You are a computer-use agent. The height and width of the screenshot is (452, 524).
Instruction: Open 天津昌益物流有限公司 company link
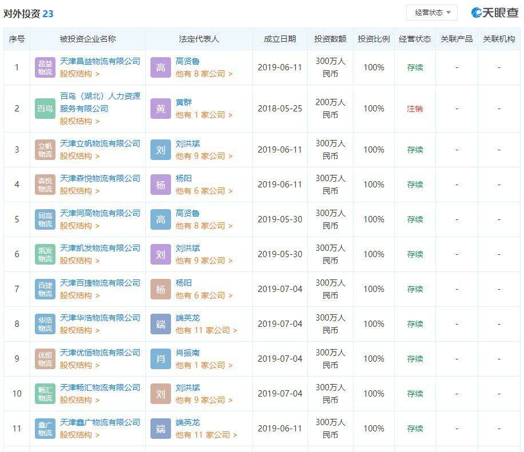tap(100, 61)
